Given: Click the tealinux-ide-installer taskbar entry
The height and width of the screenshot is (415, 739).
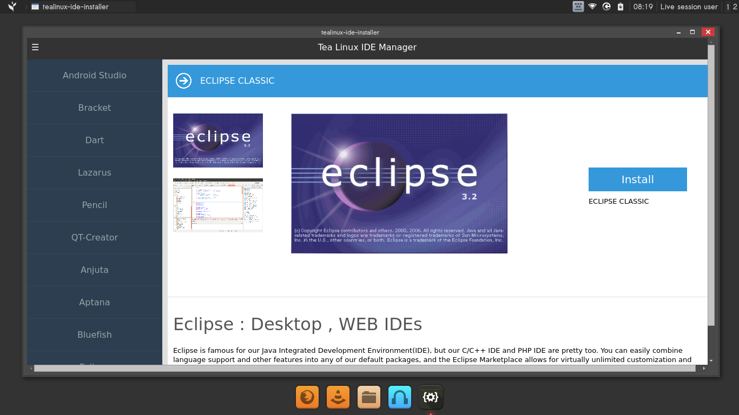Looking at the screenshot, I should (x=82, y=6).
